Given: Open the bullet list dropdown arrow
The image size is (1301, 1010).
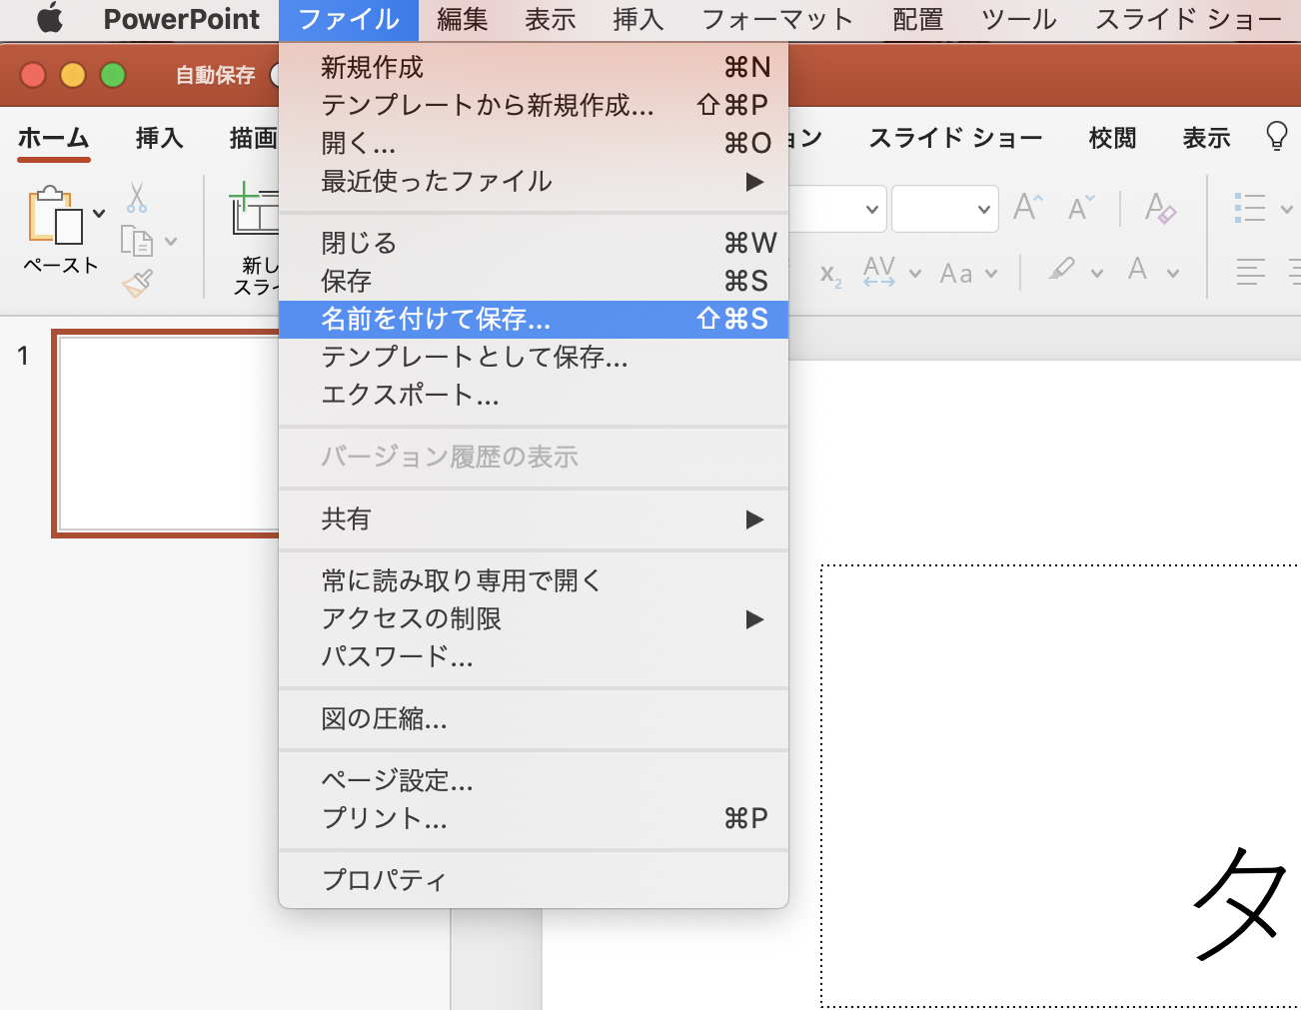Looking at the screenshot, I should tap(1287, 209).
